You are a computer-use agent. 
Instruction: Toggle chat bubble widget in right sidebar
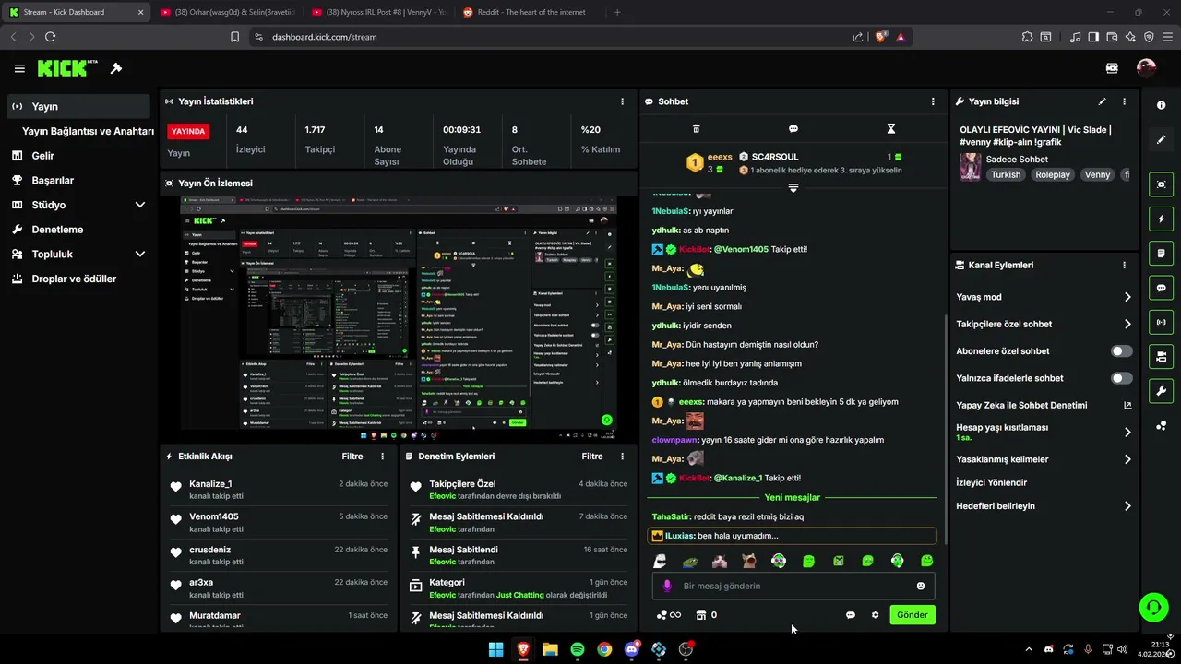[1161, 288]
